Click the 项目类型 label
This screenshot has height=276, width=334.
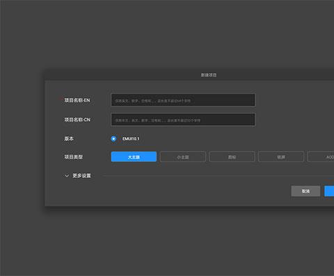(74, 157)
